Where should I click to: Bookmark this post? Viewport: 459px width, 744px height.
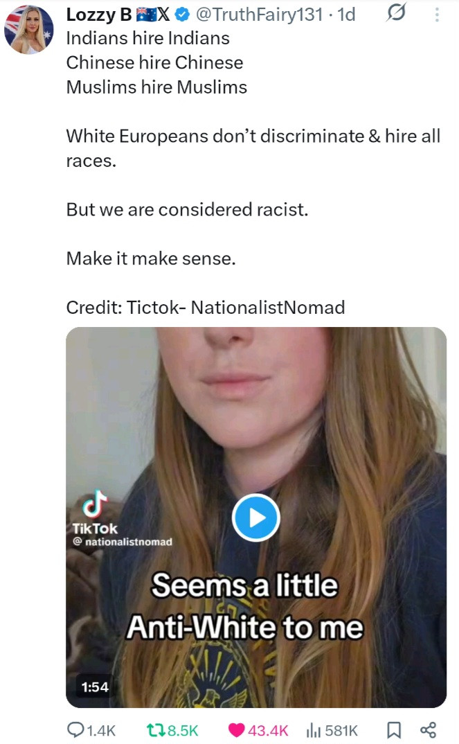click(x=394, y=729)
